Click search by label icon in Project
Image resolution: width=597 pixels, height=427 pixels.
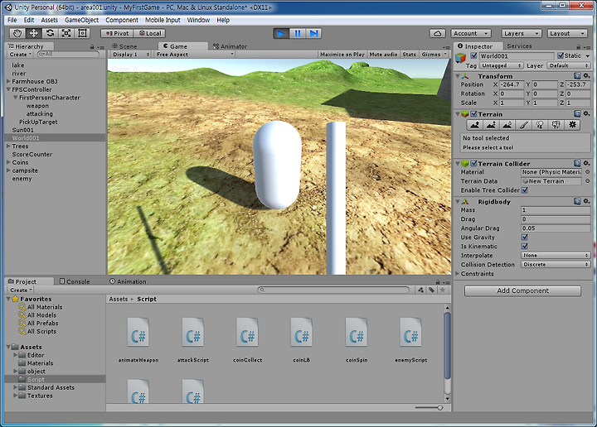(431, 290)
